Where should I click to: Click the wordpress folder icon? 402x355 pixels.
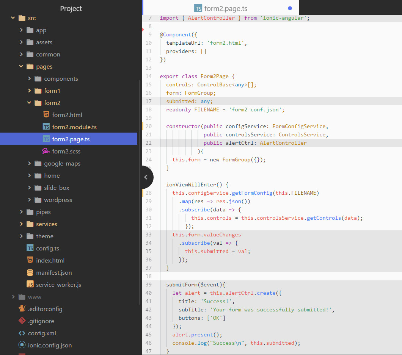[x=38, y=200]
